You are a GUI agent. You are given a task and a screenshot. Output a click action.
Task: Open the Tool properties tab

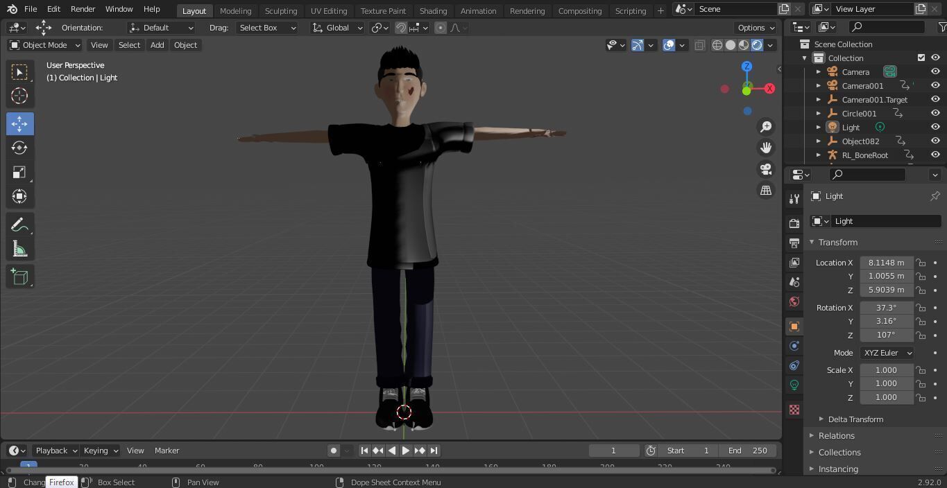pyautogui.click(x=794, y=199)
